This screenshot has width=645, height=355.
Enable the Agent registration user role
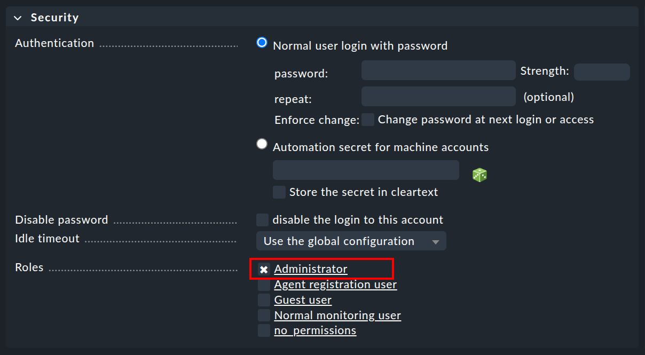pyautogui.click(x=264, y=284)
